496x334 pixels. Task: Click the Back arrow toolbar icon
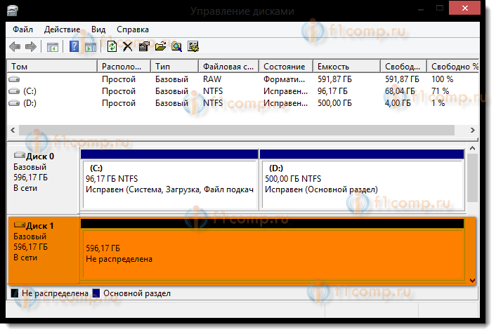pos(15,47)
